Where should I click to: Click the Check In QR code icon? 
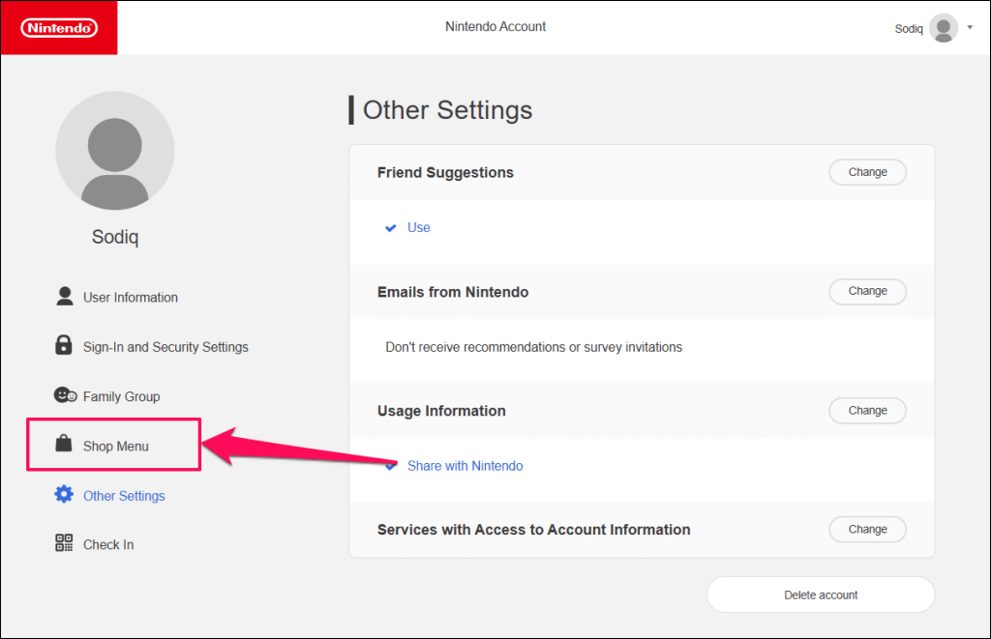63,543
